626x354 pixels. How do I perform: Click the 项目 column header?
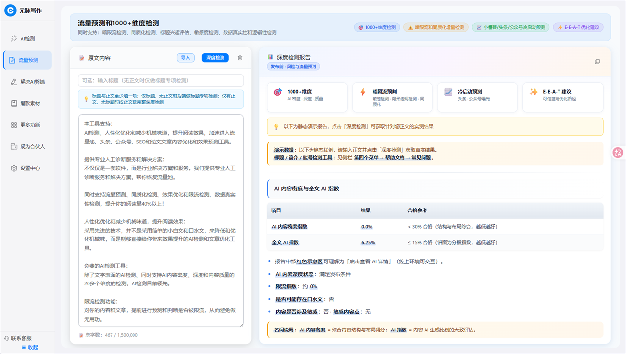click(276, 210)
